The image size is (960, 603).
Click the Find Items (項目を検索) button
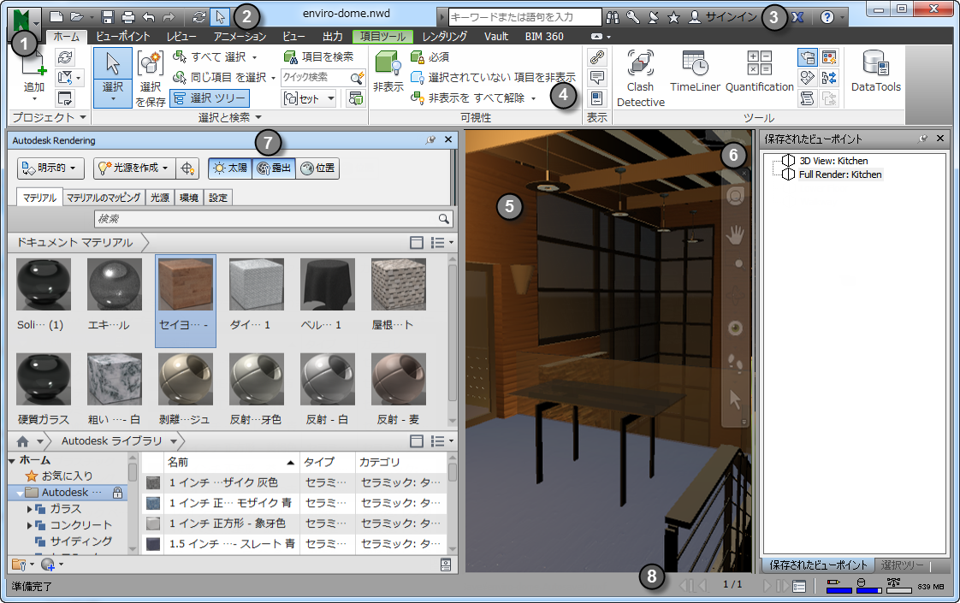319,57
